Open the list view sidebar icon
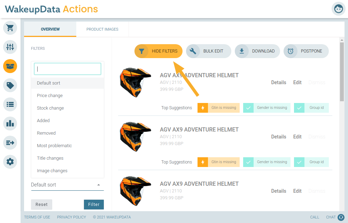 pos(10,104)
